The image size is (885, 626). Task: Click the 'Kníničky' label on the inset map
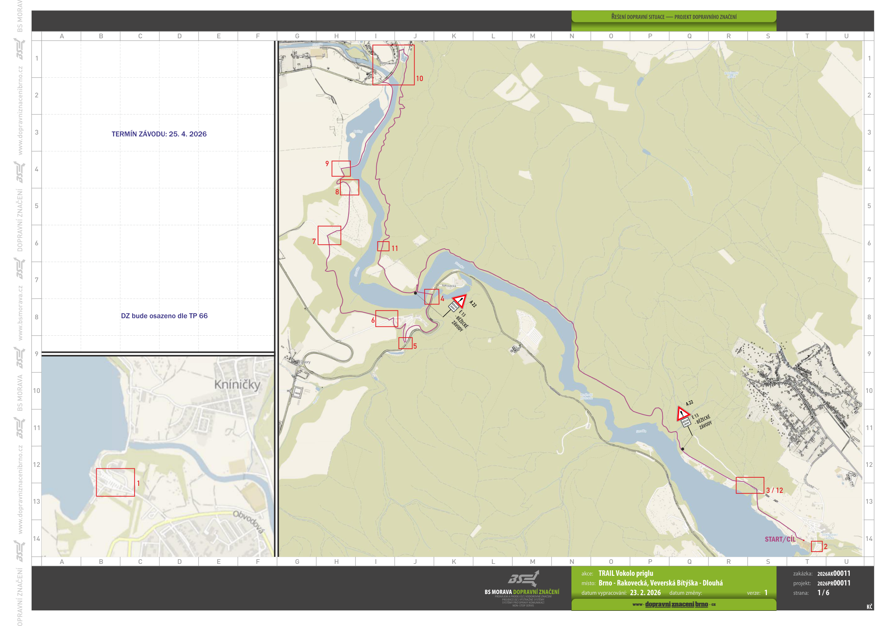pyautogui.click(x=237, y=384)
